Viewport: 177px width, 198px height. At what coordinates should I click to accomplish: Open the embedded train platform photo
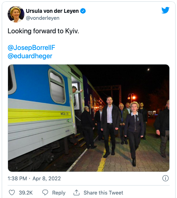(x=89, y=118)
